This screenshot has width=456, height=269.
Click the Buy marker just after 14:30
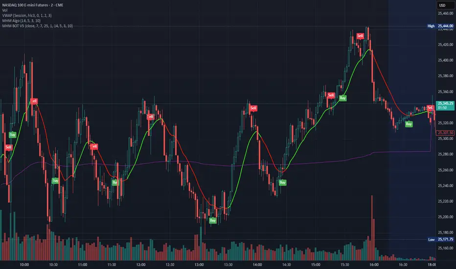pyautogui.click(x=282, y=182)
